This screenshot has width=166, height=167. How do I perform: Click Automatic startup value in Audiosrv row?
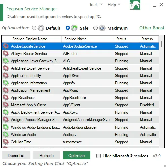[x=148, y=135]
